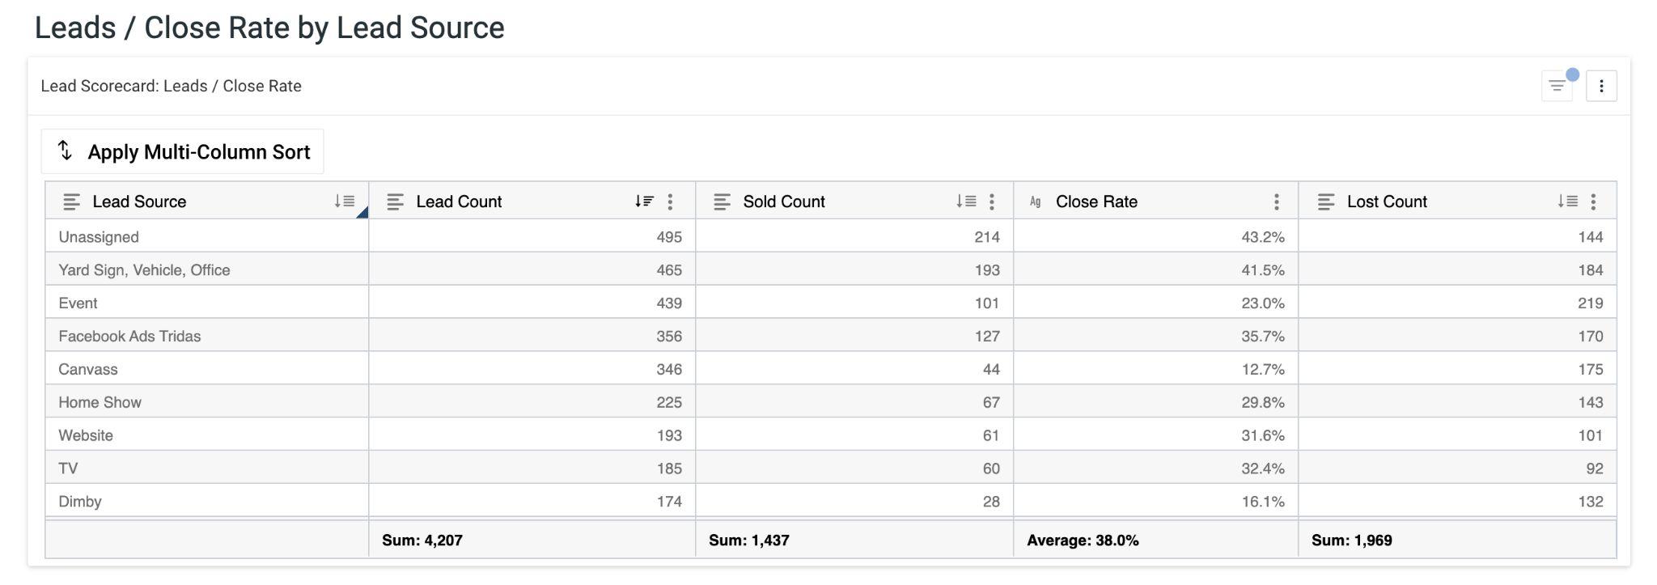
Task: Open Sold Count column options menu
Action: pyautogui.click(x=992, y=201)
